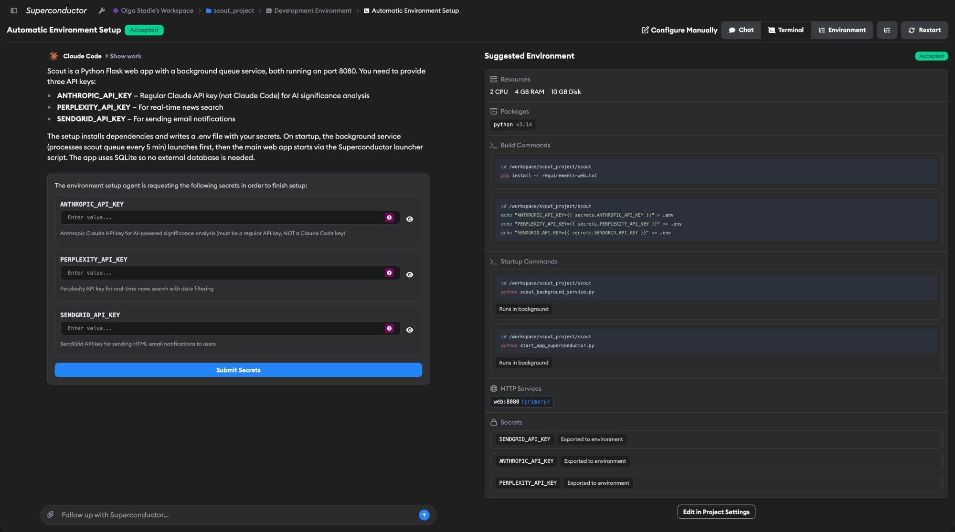Restart the environment
The image size is (955, 532).
[x=924, y=30]
